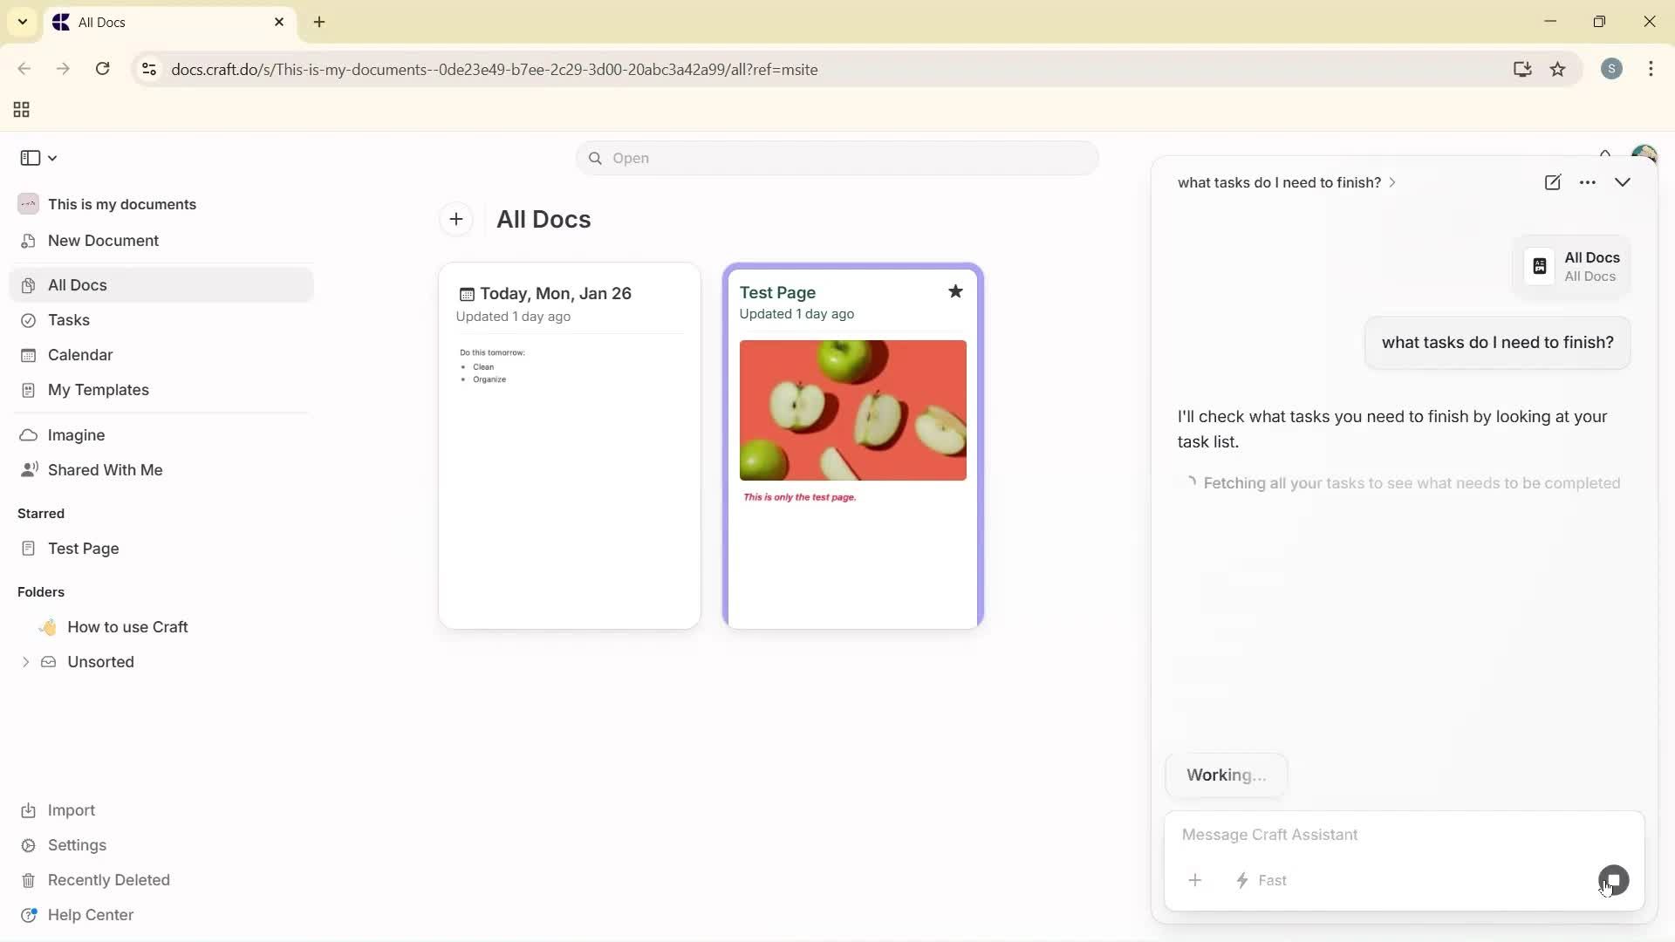Screen dimensions: 1675x942
Task: Click the Message Craft Assistant input field
Action: pyautogui.click(x=1396, y=835)
